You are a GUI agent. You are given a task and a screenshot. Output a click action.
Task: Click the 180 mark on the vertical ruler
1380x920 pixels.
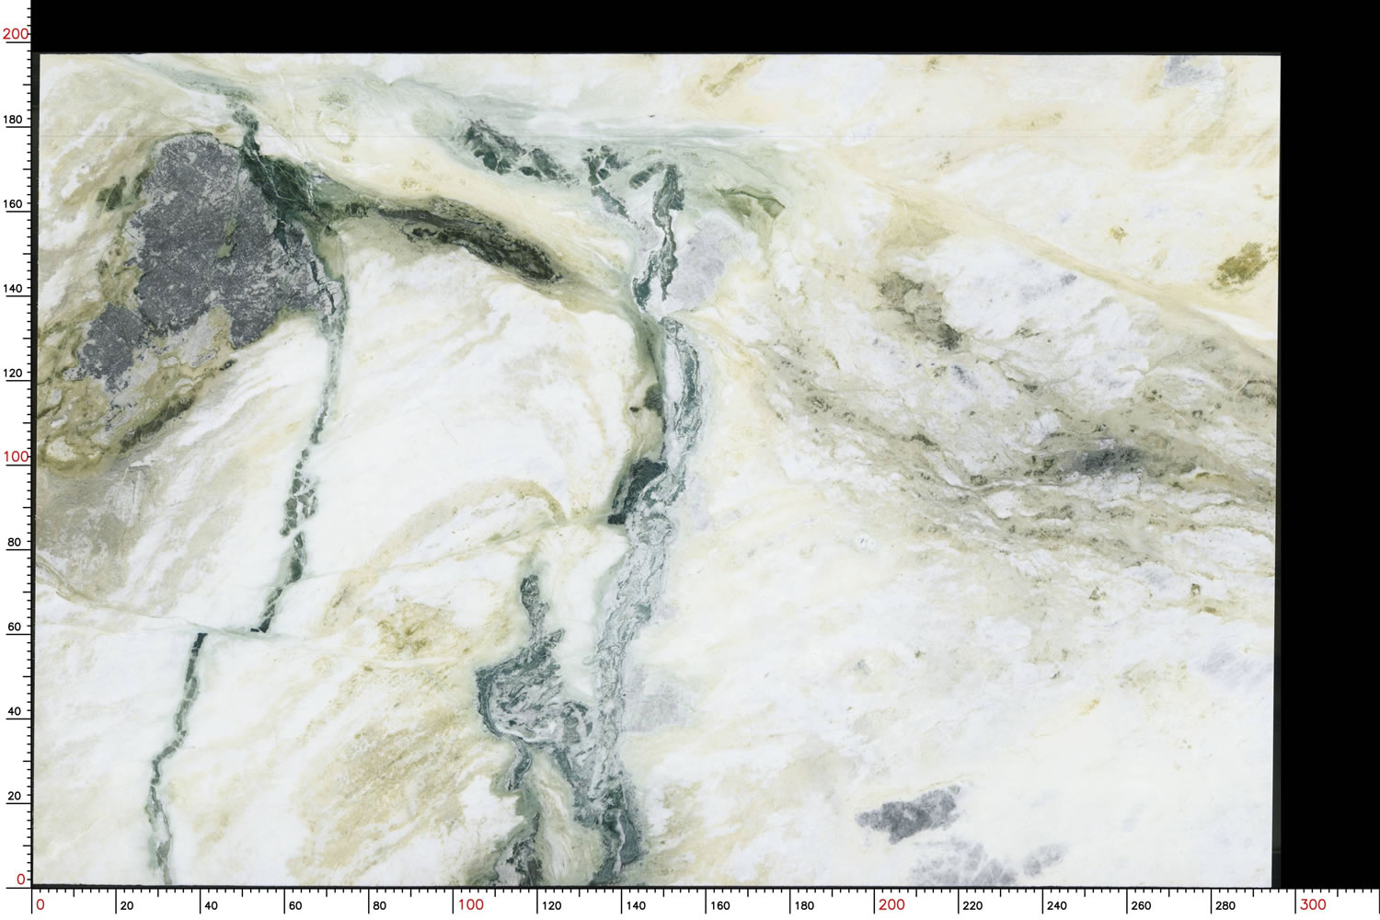pyautogui.click(x=15, y=120)
